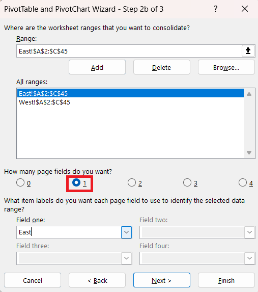The image size is (258, 292).
Task: Open the Field two dropdown arrow
Action: (x=249, y=232)
